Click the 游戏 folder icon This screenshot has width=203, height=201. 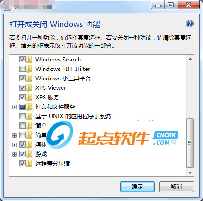point(29,154)
